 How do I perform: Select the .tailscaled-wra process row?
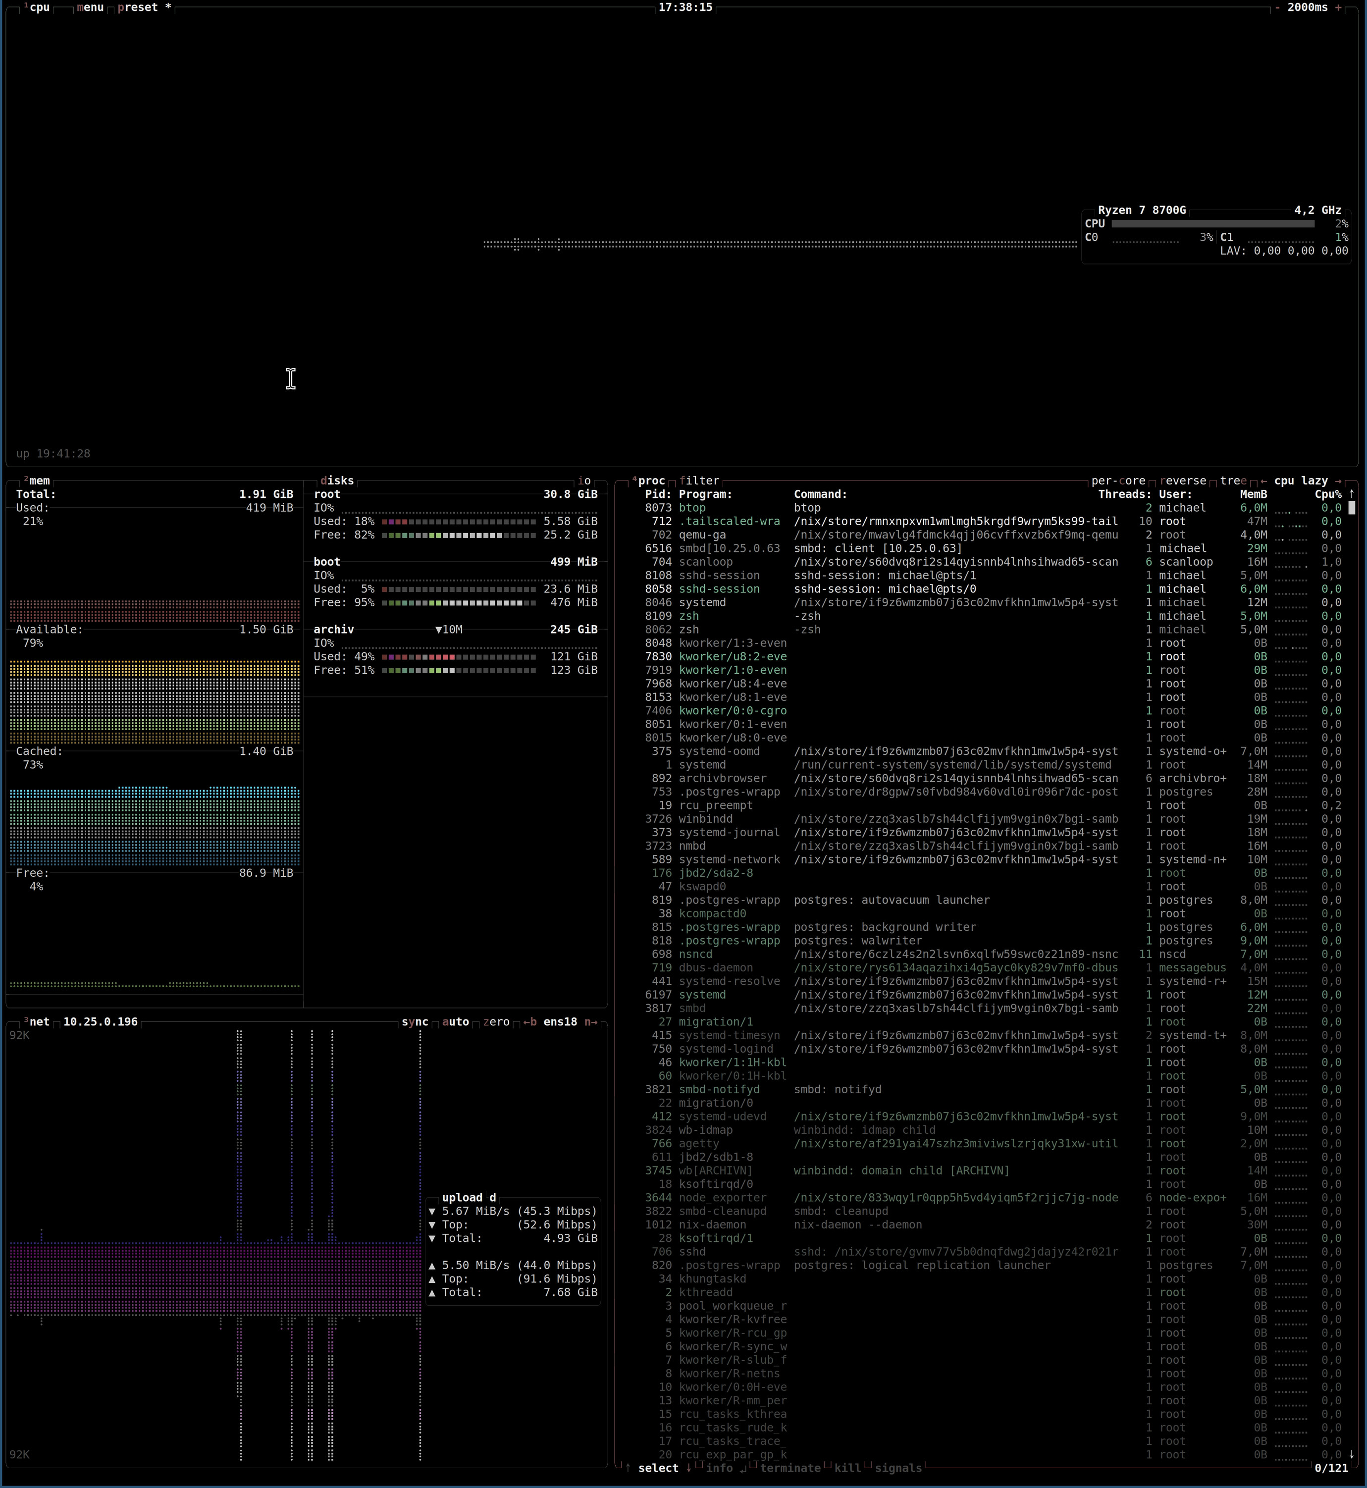pyautogui.click(x=993, y=522)
